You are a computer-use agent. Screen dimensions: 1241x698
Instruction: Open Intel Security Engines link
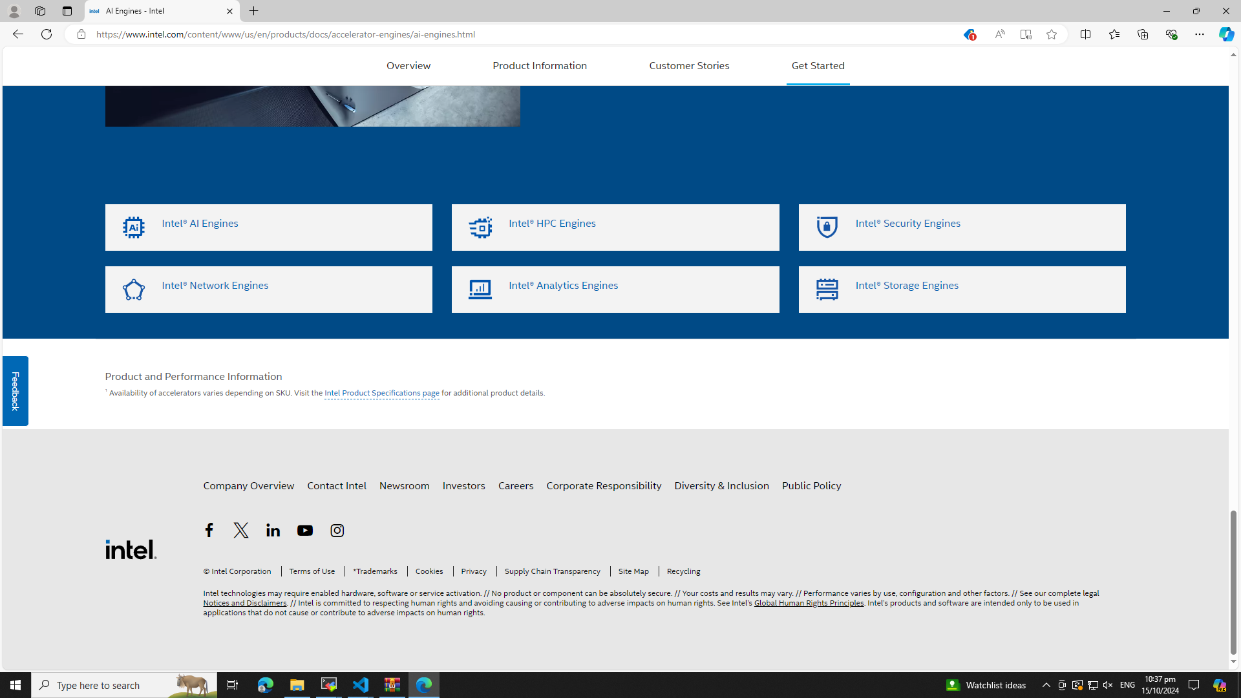907,224
